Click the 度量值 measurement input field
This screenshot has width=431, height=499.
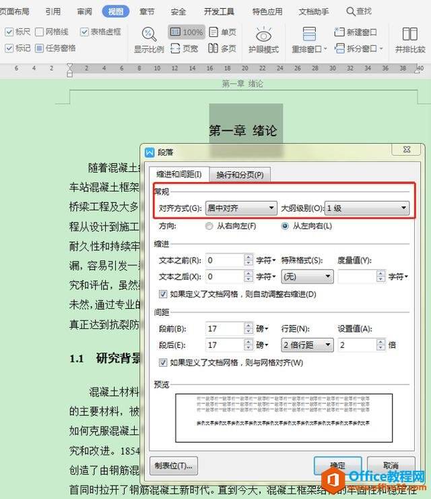(x=358, y=276)
